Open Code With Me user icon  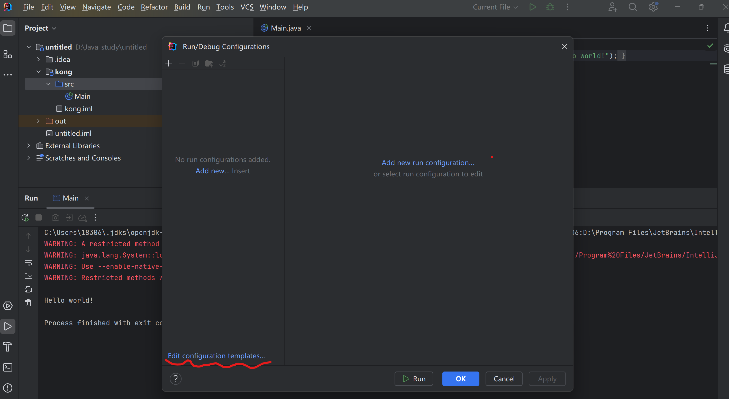pos(612,7)
